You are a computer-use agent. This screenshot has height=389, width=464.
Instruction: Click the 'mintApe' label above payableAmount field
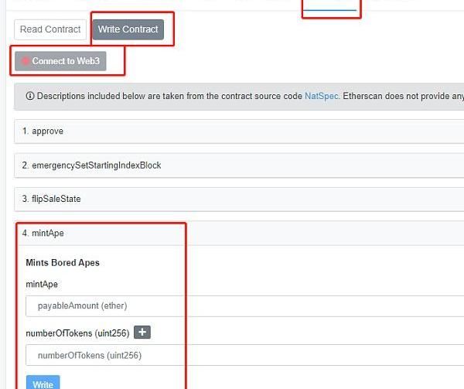coord(42,285)
